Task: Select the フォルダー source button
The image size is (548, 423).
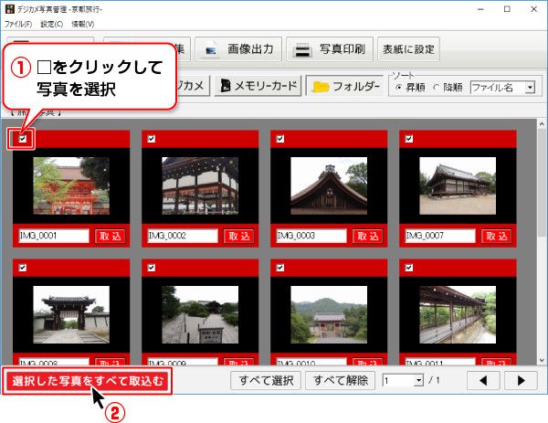Action: pos(345,86)
